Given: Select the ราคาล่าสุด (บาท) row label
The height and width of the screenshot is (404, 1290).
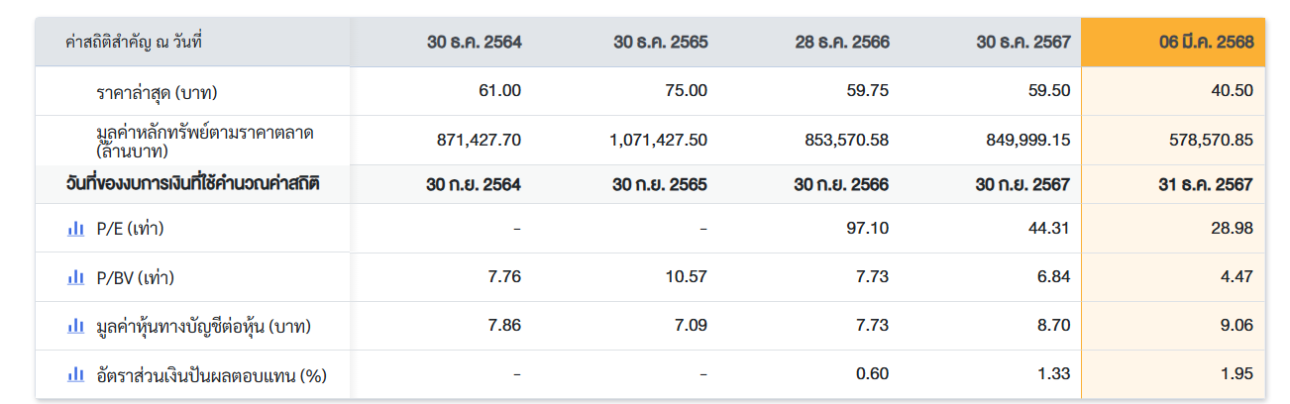Looking at the screenshot, I should (157, 92).
